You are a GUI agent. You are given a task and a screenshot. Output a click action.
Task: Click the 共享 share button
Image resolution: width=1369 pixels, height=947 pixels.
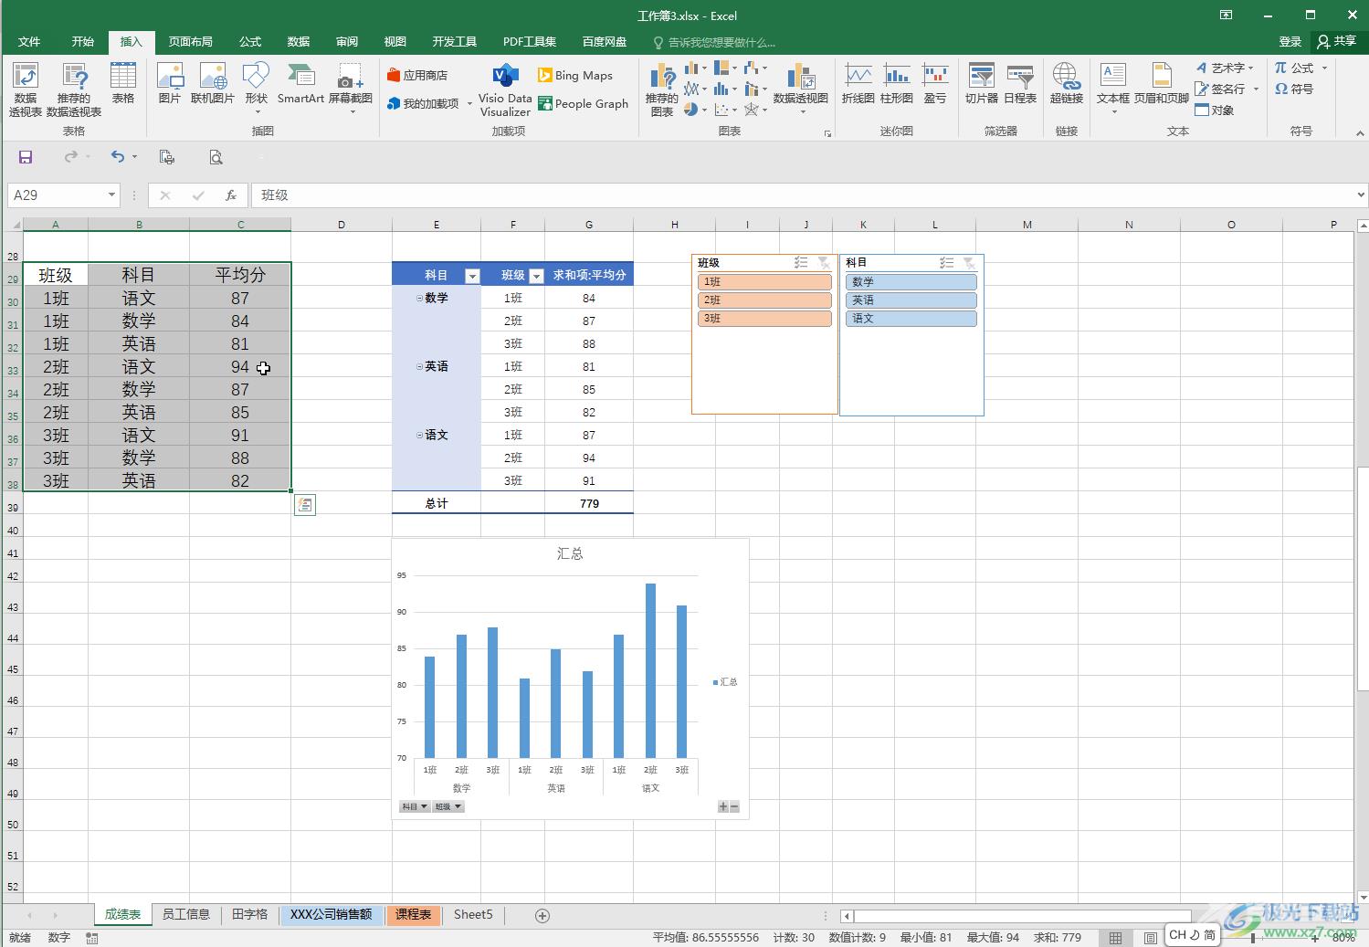click(1336, 42)
